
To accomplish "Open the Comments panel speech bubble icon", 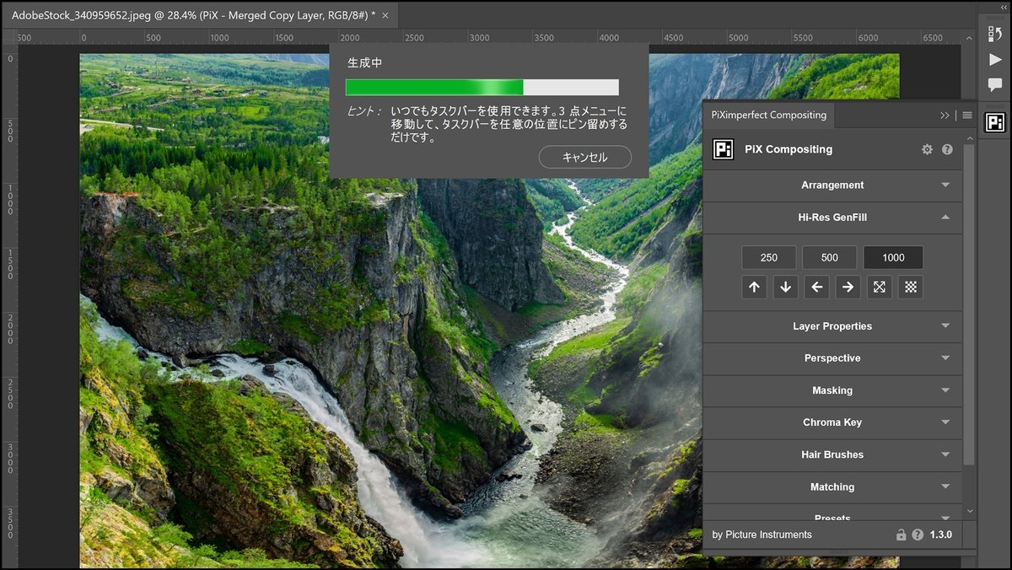I will point(995,85).
